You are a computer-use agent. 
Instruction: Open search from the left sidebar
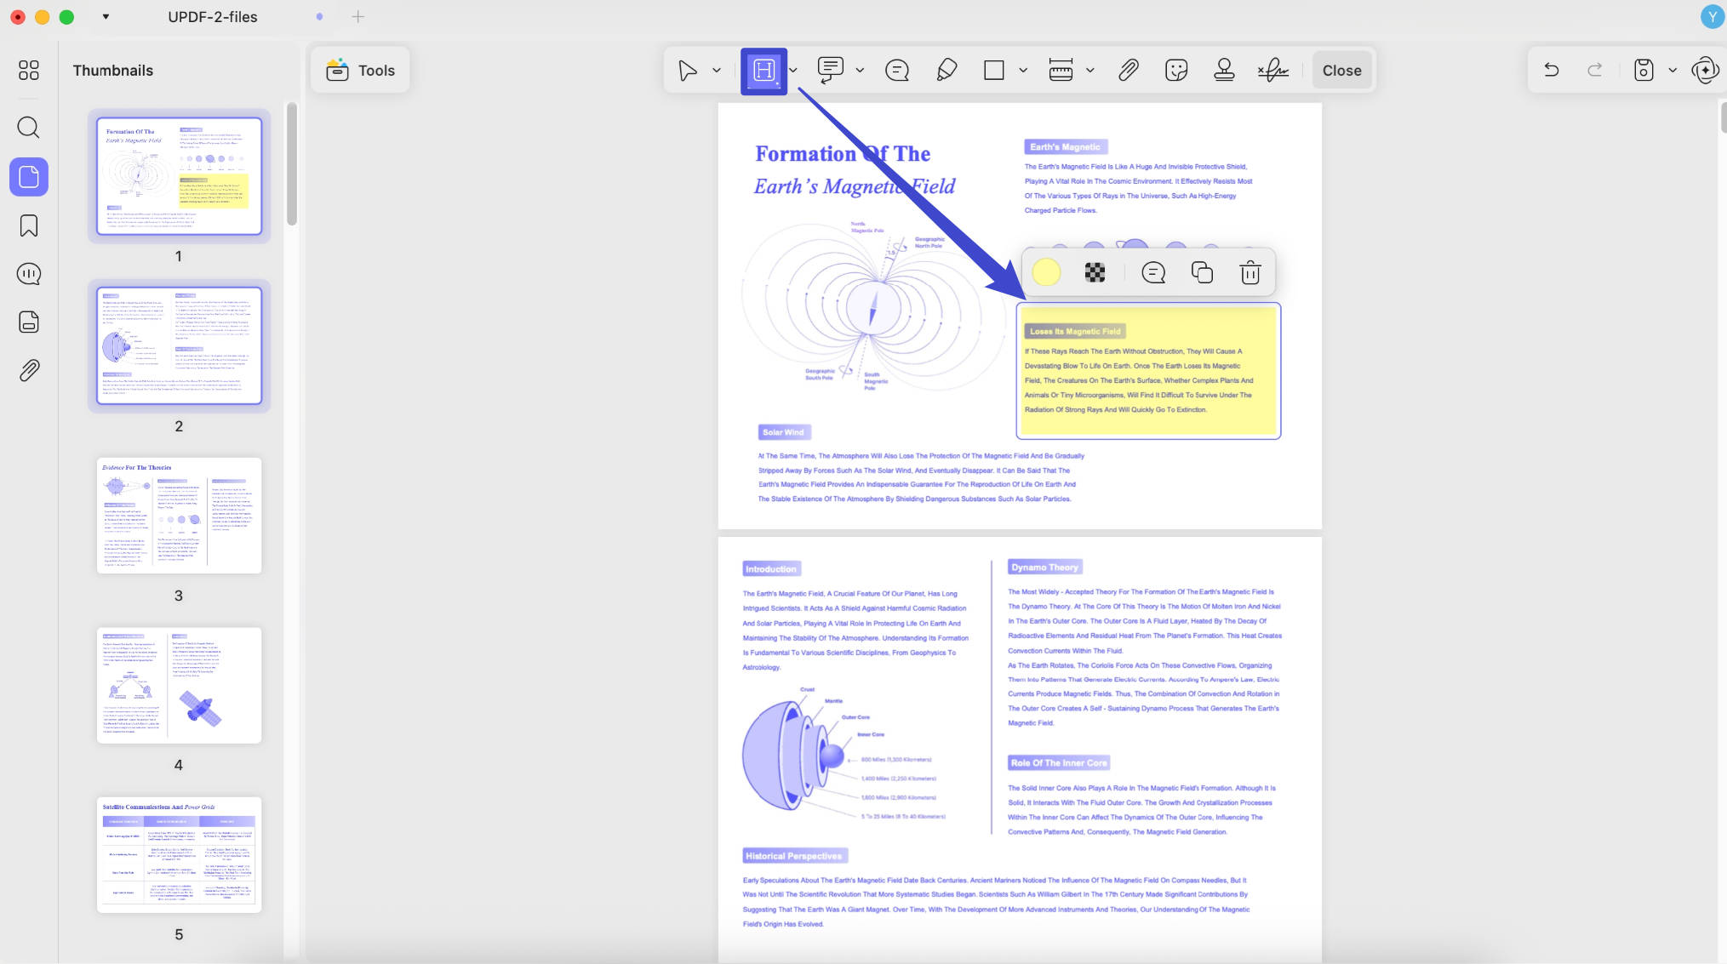coord(29,128)
